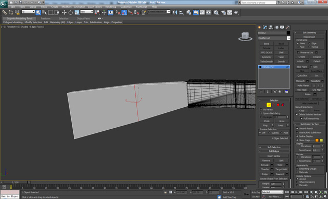Select Polygon sub-object level icon
The width and height of the screenshot is (328, 199).
click(x=278, y=105)
